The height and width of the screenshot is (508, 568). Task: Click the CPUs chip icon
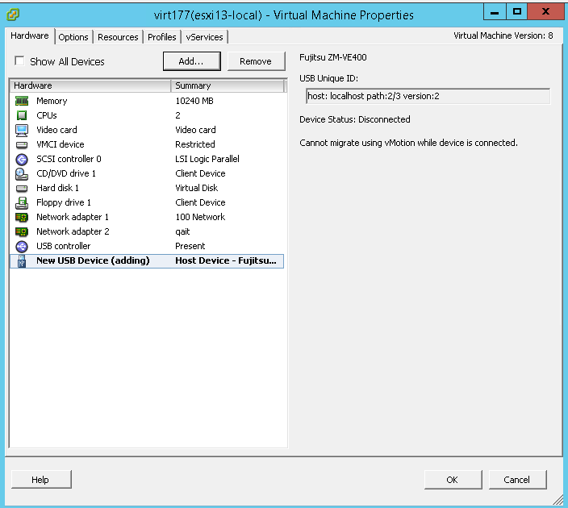(x=22, y=115)
